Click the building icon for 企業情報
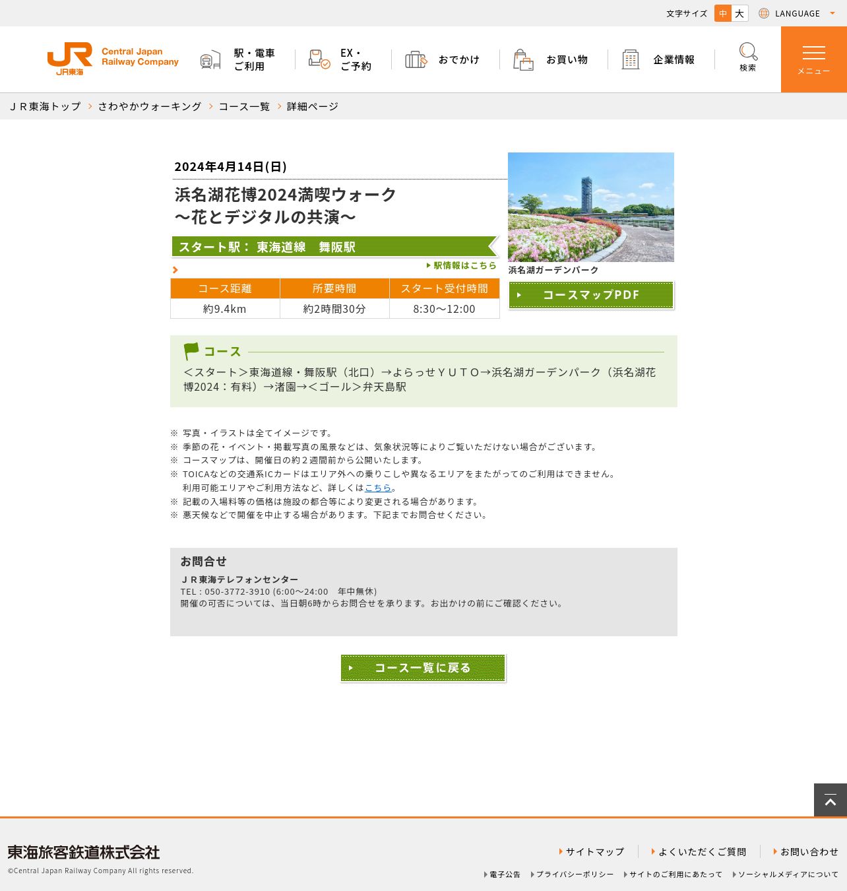Viewport: 847px width, 891px height. [x=631, y=59]
